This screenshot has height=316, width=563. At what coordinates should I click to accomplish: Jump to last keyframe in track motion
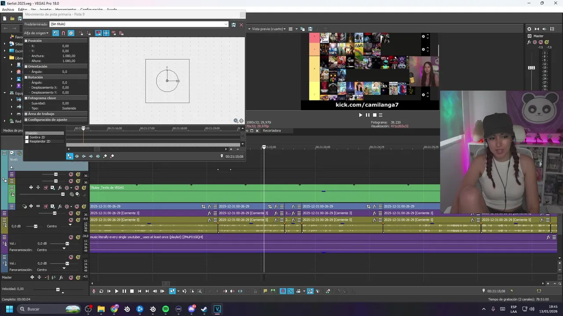(98, 156)
